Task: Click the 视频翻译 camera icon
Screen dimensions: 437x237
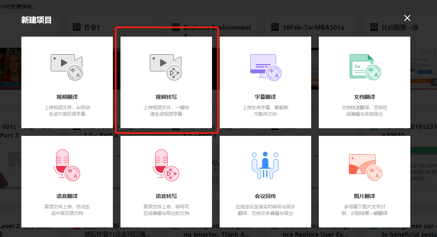Action: (67, 67)
